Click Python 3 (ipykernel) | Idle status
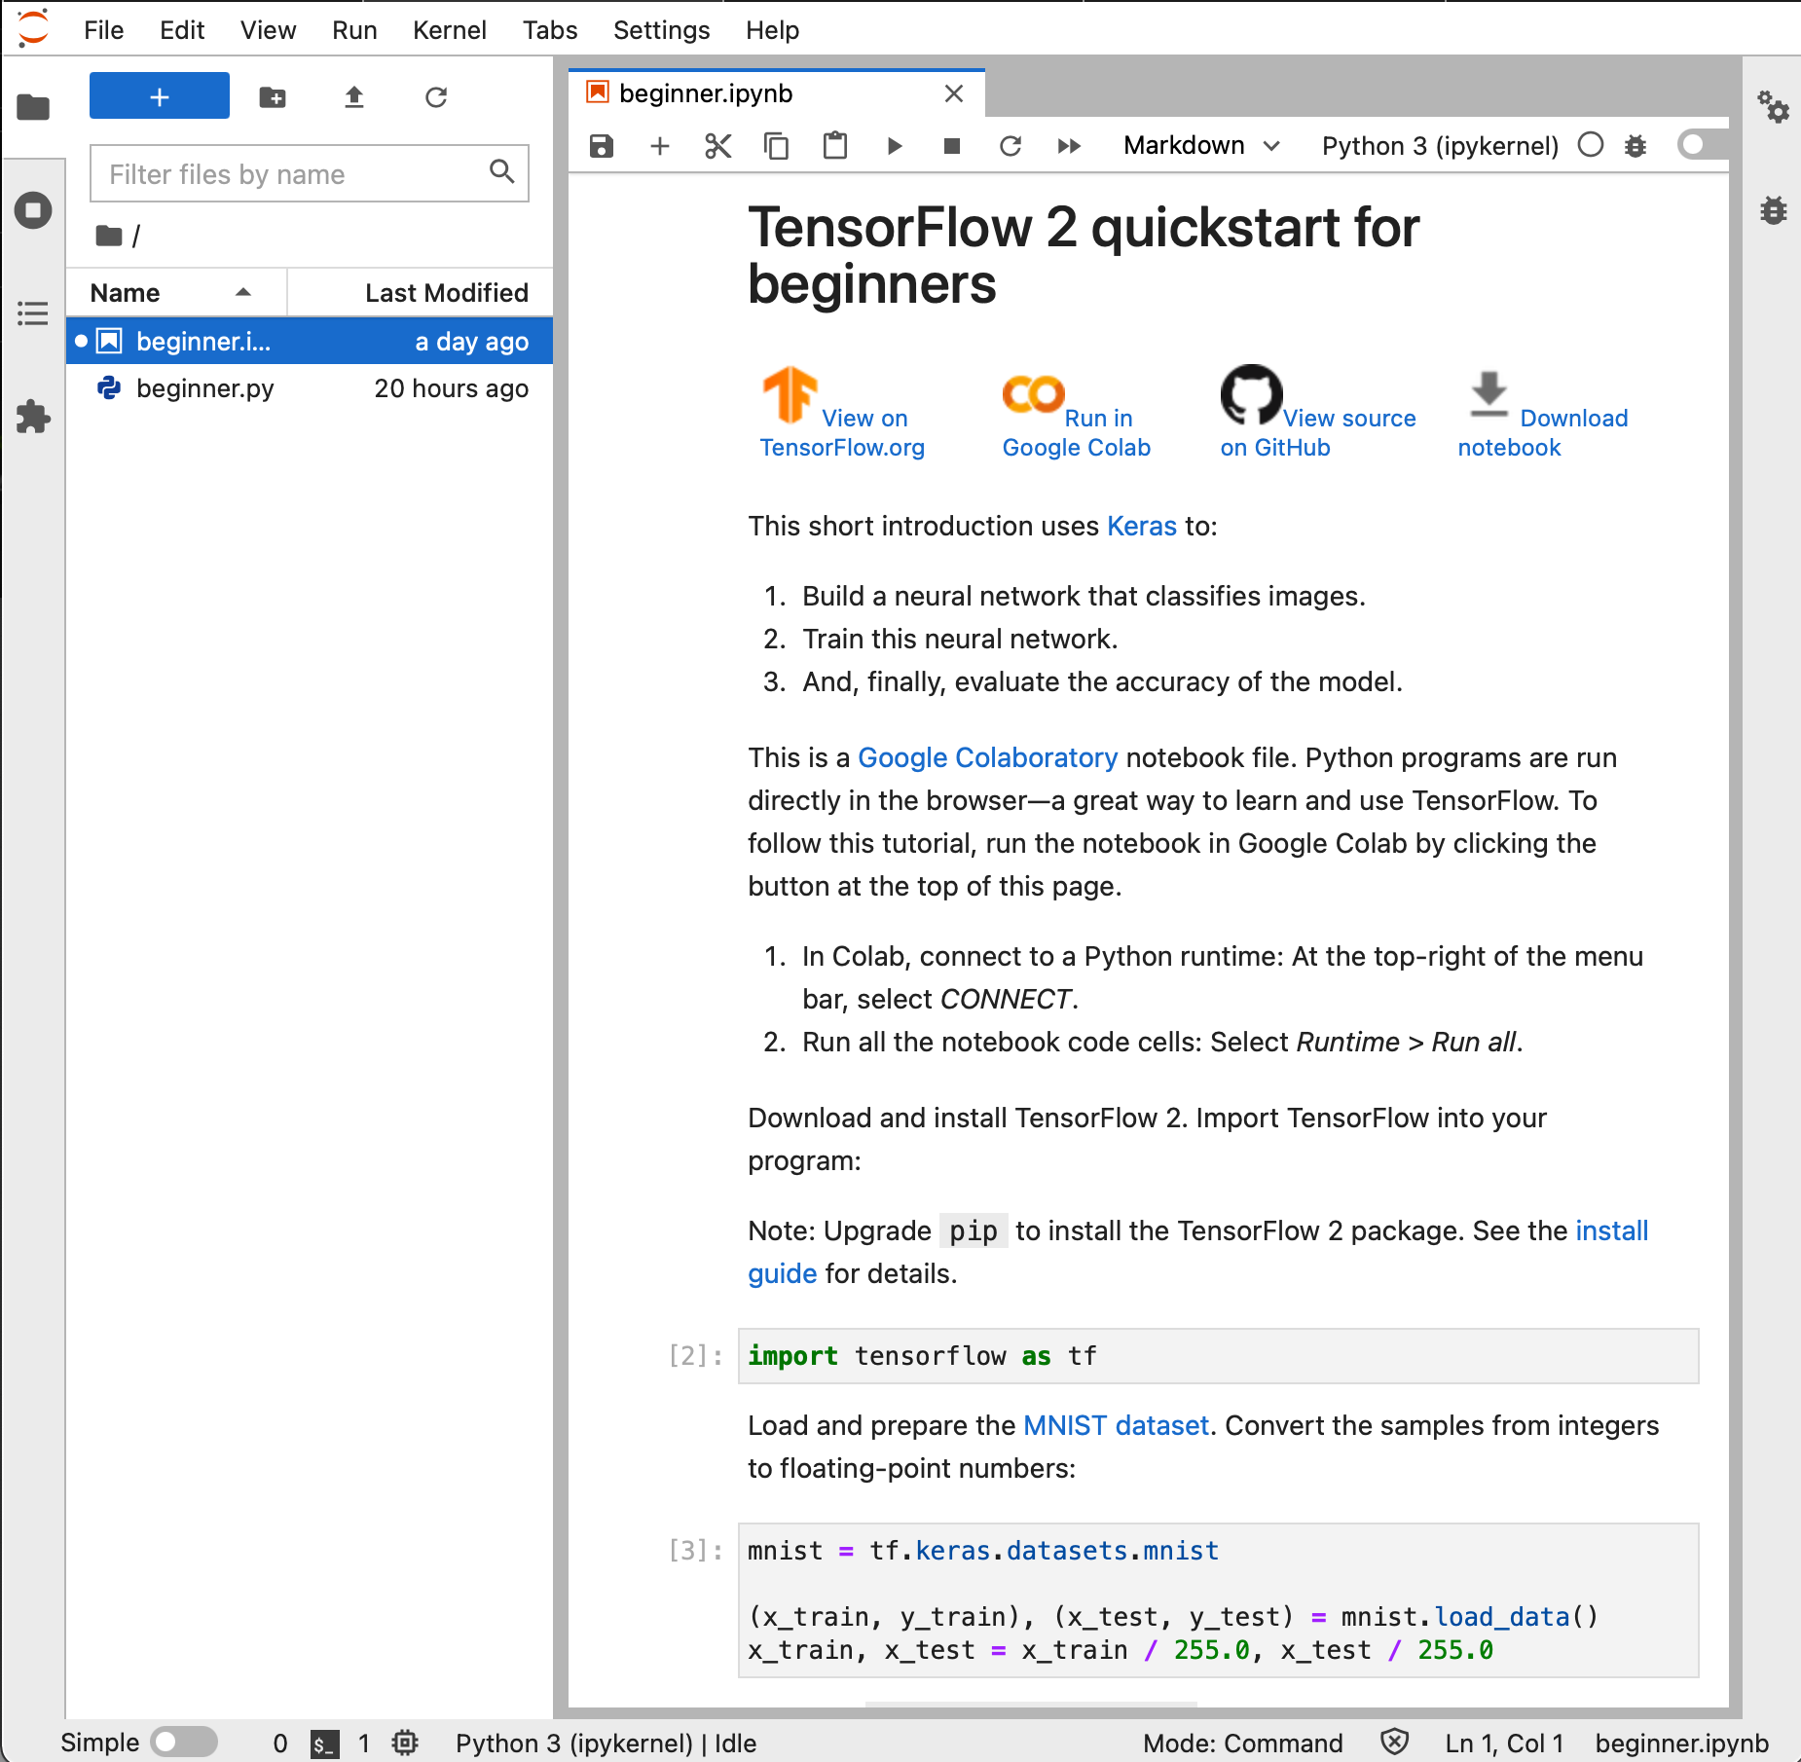Viewport: 1801px width, 1762px height. 606,1743
